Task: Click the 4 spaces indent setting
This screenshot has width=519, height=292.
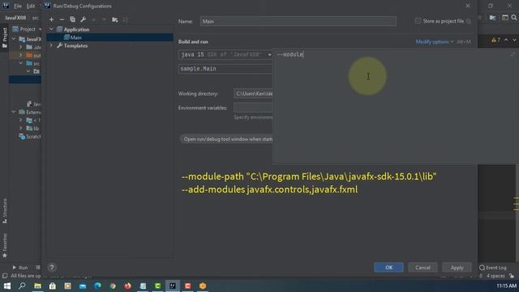Action: tap(495, 276)
